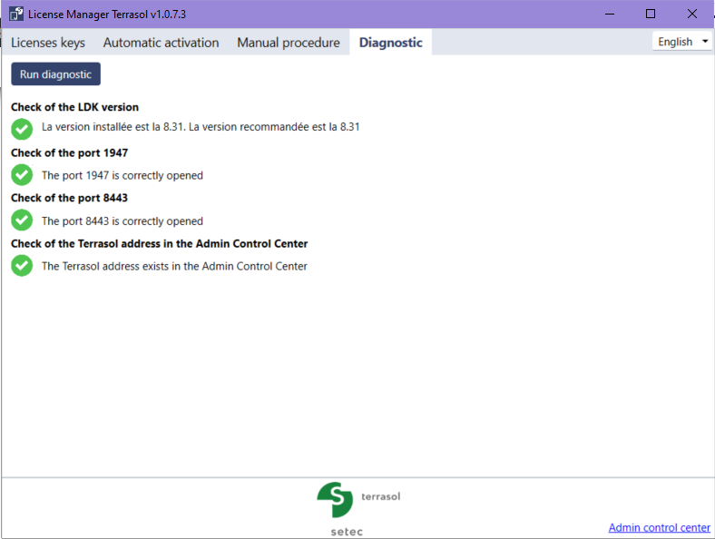Click the heading 'Check of the LDK version'
This screenshot has width=715, height=539.
[74, 107]
